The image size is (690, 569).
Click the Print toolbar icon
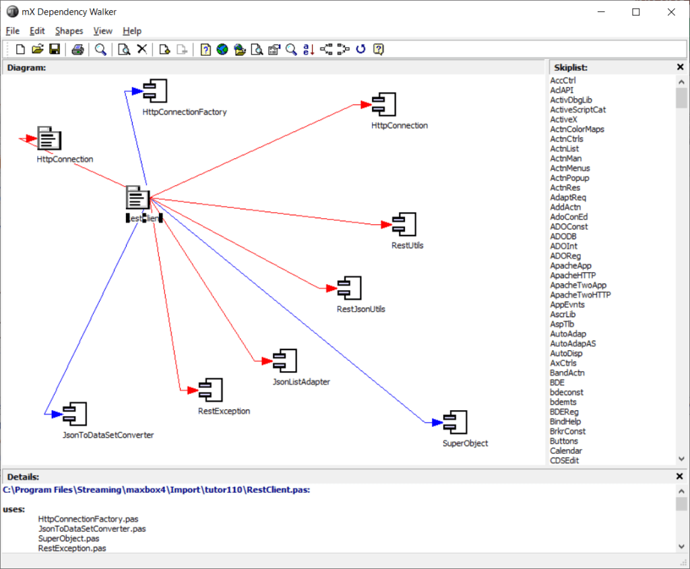(x=77, y=49)
